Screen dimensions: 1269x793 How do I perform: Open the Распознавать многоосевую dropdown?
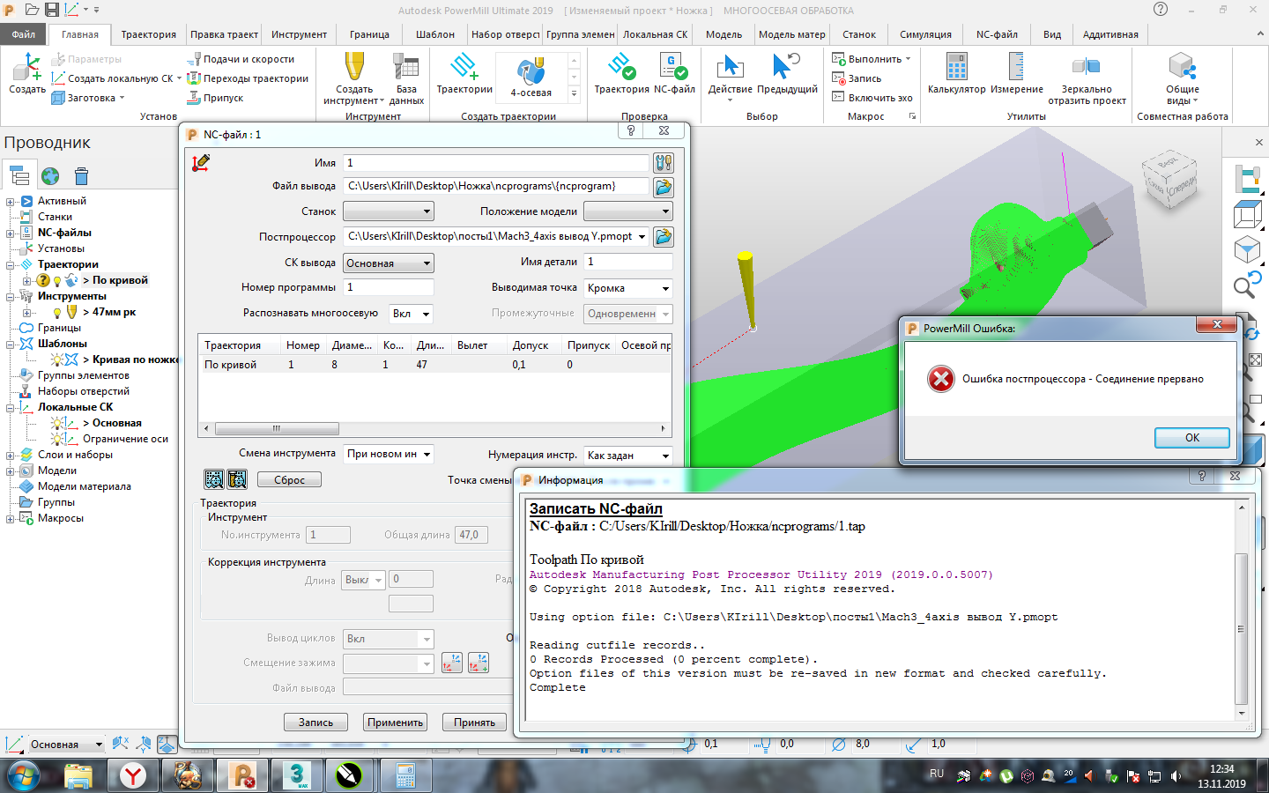coord(412,314)
